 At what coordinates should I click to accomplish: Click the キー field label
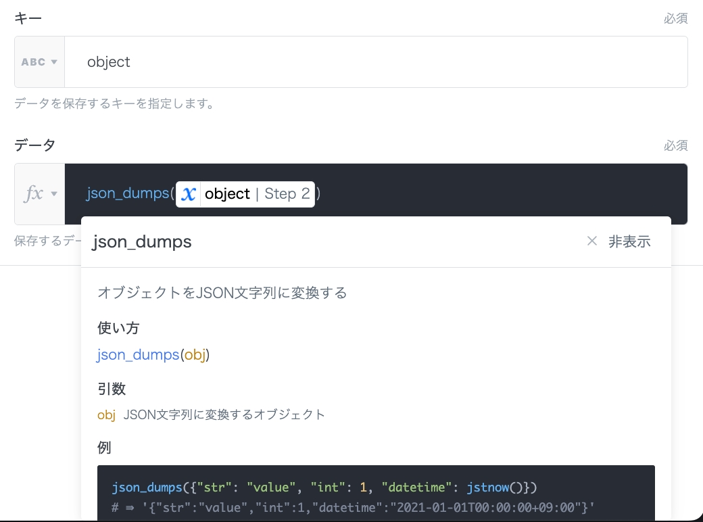click(28, 18)
